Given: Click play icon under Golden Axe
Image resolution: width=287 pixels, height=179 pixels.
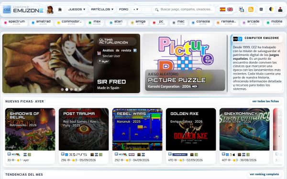Looking at the screenshot, I should (x=170, y=154).
